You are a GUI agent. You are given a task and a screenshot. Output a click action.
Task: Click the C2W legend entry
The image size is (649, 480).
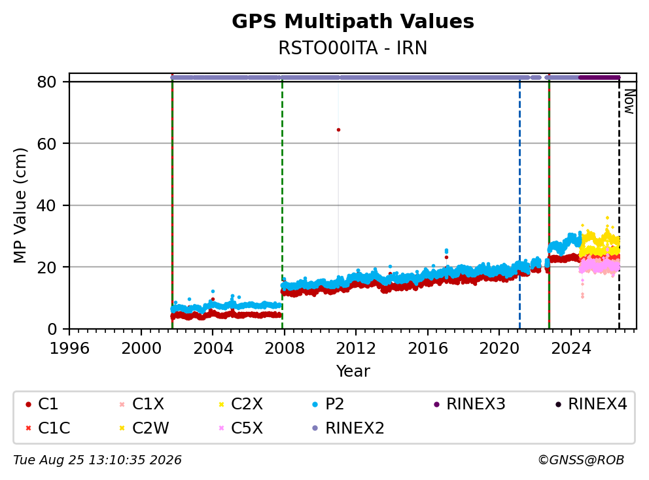click(144, 428)
